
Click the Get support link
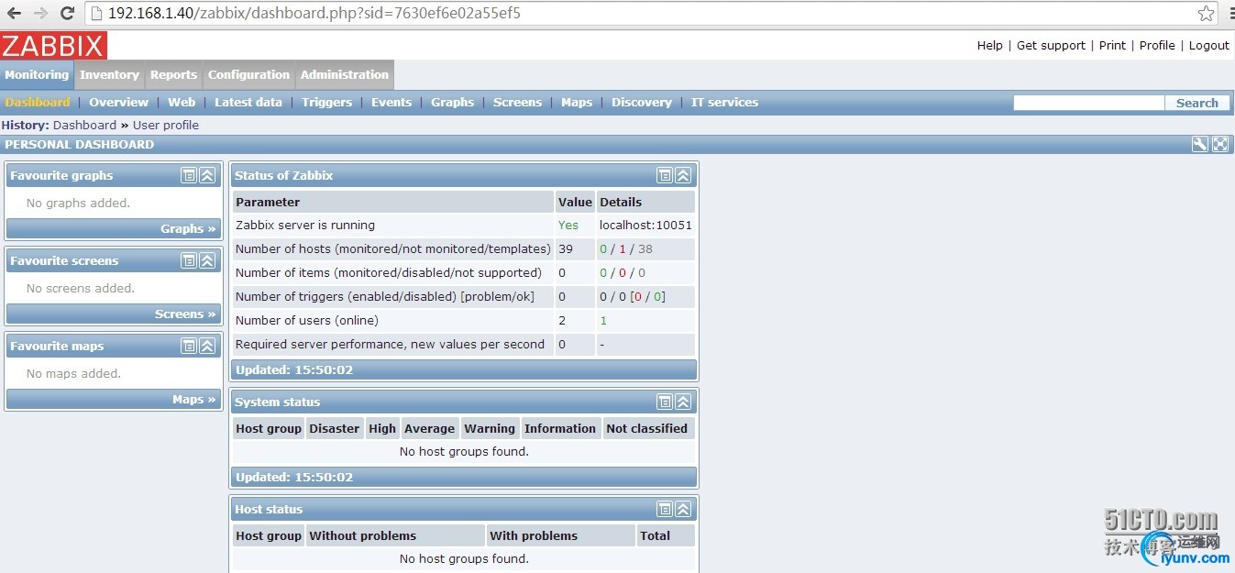(x=1051, y=45)
